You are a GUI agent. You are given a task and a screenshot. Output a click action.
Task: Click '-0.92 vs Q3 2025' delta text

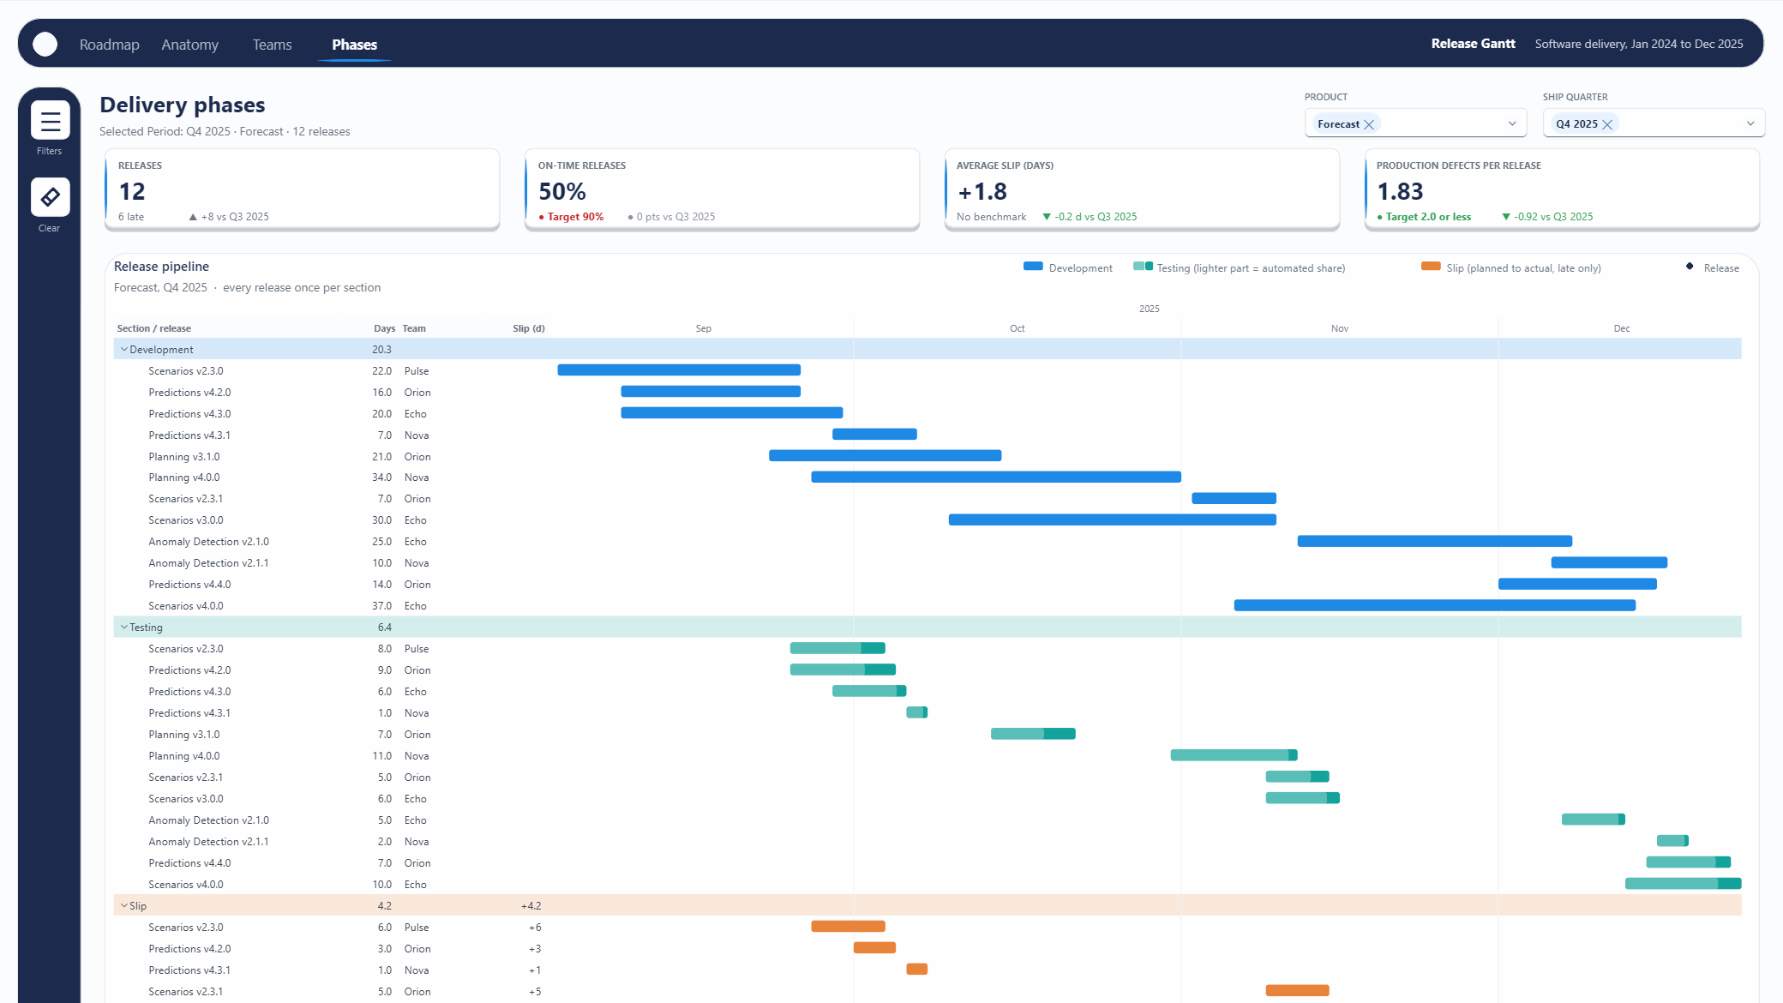(1553, 217)
